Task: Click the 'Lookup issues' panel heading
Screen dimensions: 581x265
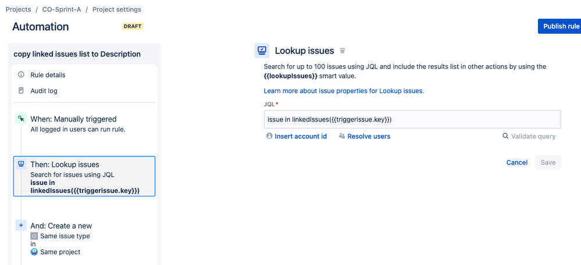Action: click(x=304, y=51)
